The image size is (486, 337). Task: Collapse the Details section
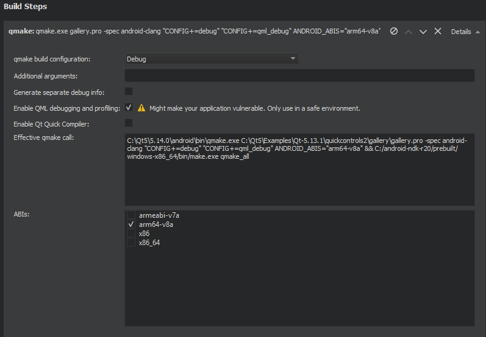[x=465, y=32]
